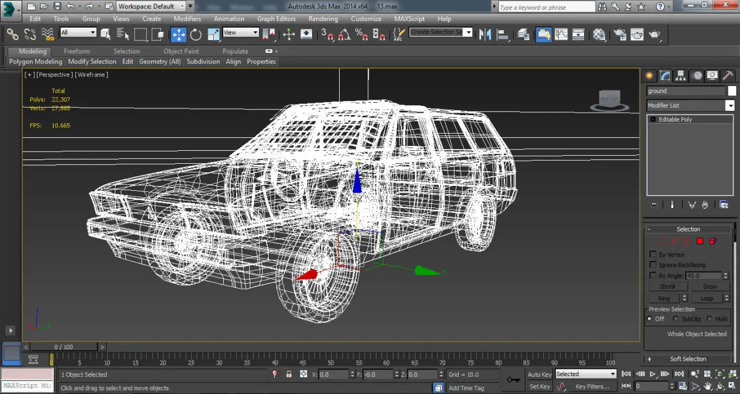
Task: Open the Selection Filter All dropdown
Action: point(78,32)
